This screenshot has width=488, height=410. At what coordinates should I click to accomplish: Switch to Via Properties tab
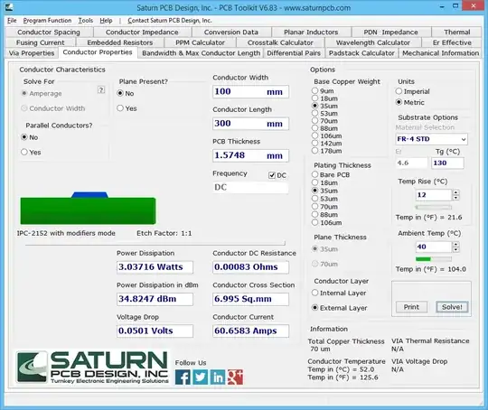click(x=32, y=53)
